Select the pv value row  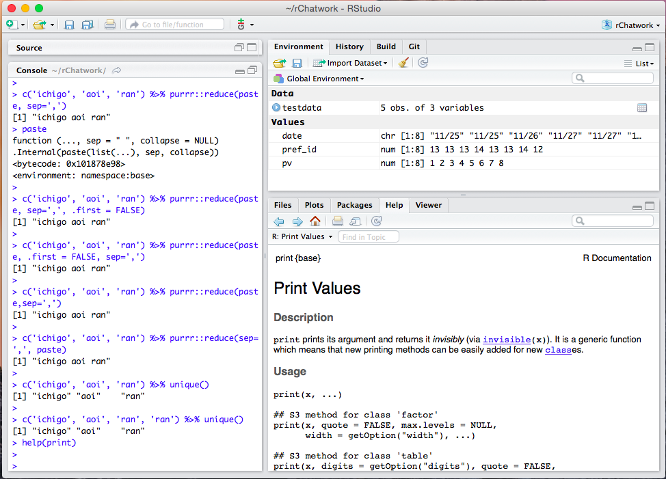(x=464, y=163)
